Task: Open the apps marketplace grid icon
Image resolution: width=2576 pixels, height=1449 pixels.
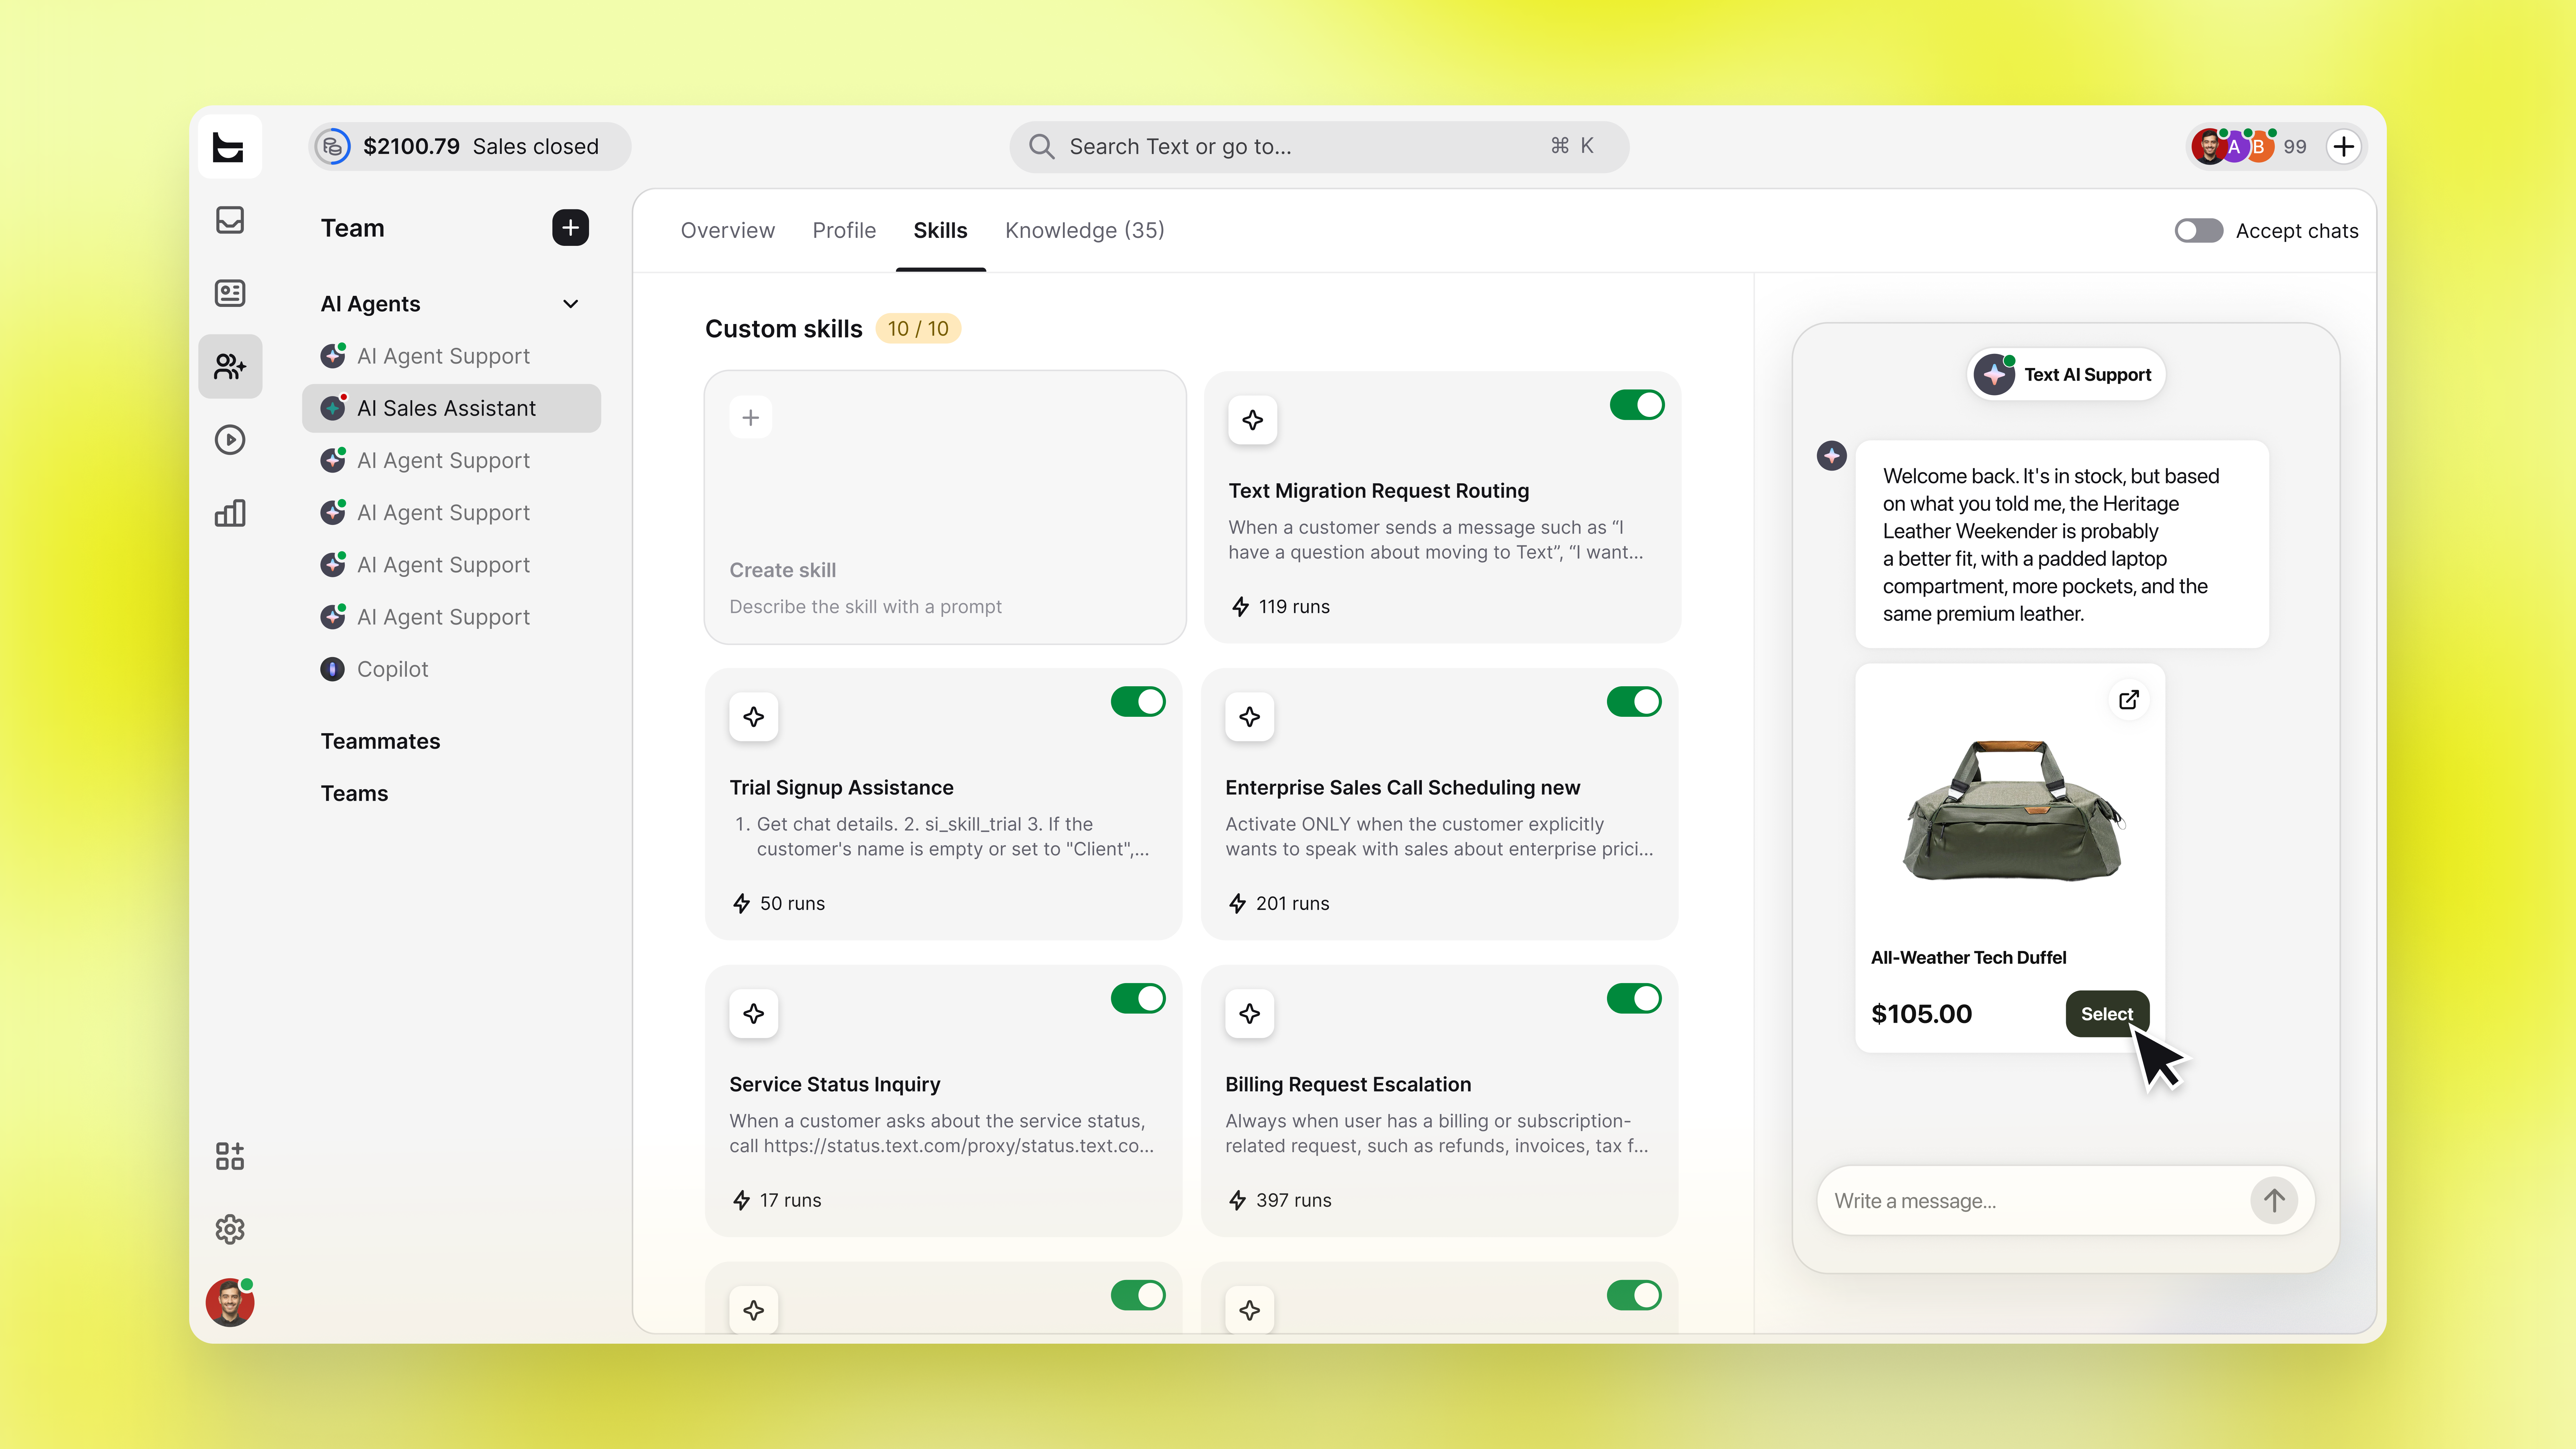Action: click(x=230, y=1156)
